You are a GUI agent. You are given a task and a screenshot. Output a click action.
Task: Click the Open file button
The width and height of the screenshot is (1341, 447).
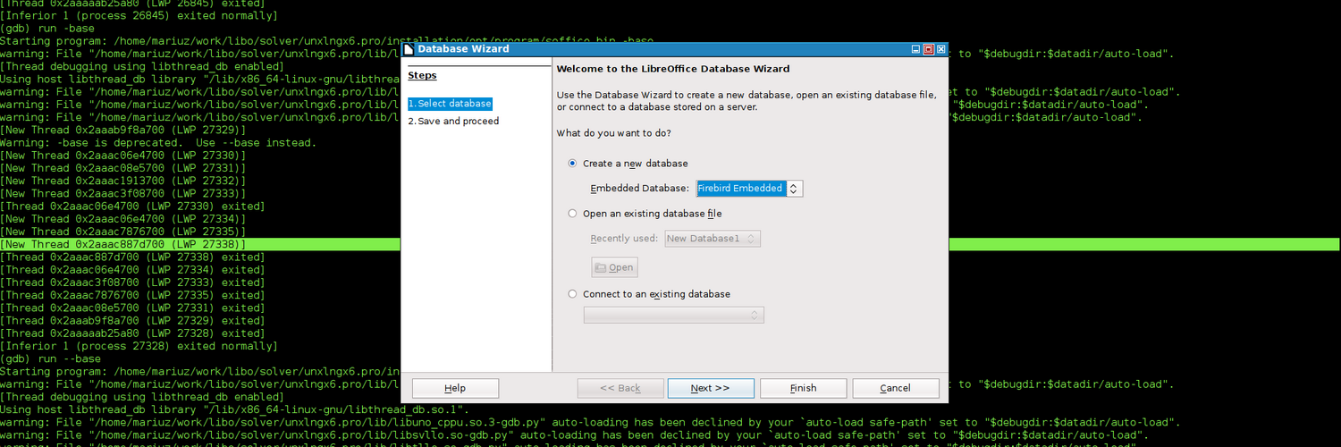coord(614,267)
